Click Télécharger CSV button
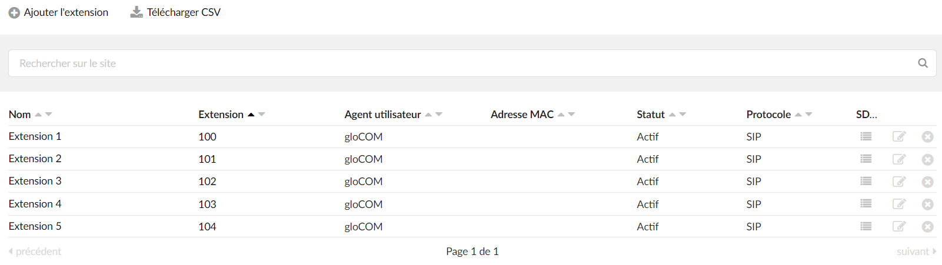942x265 pixels. click(x=175, y=12)
